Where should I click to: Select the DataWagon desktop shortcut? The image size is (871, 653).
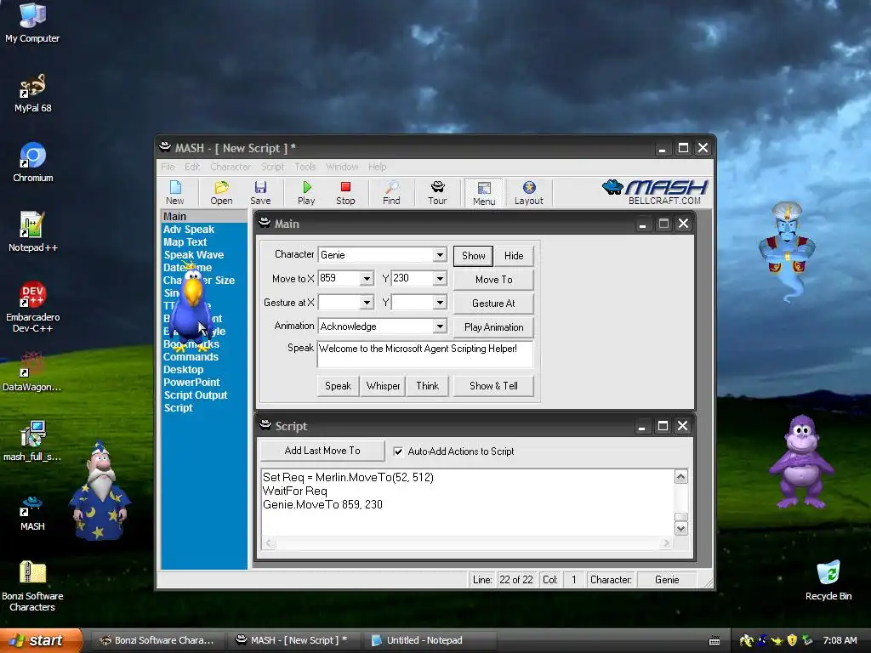point(32,372)
